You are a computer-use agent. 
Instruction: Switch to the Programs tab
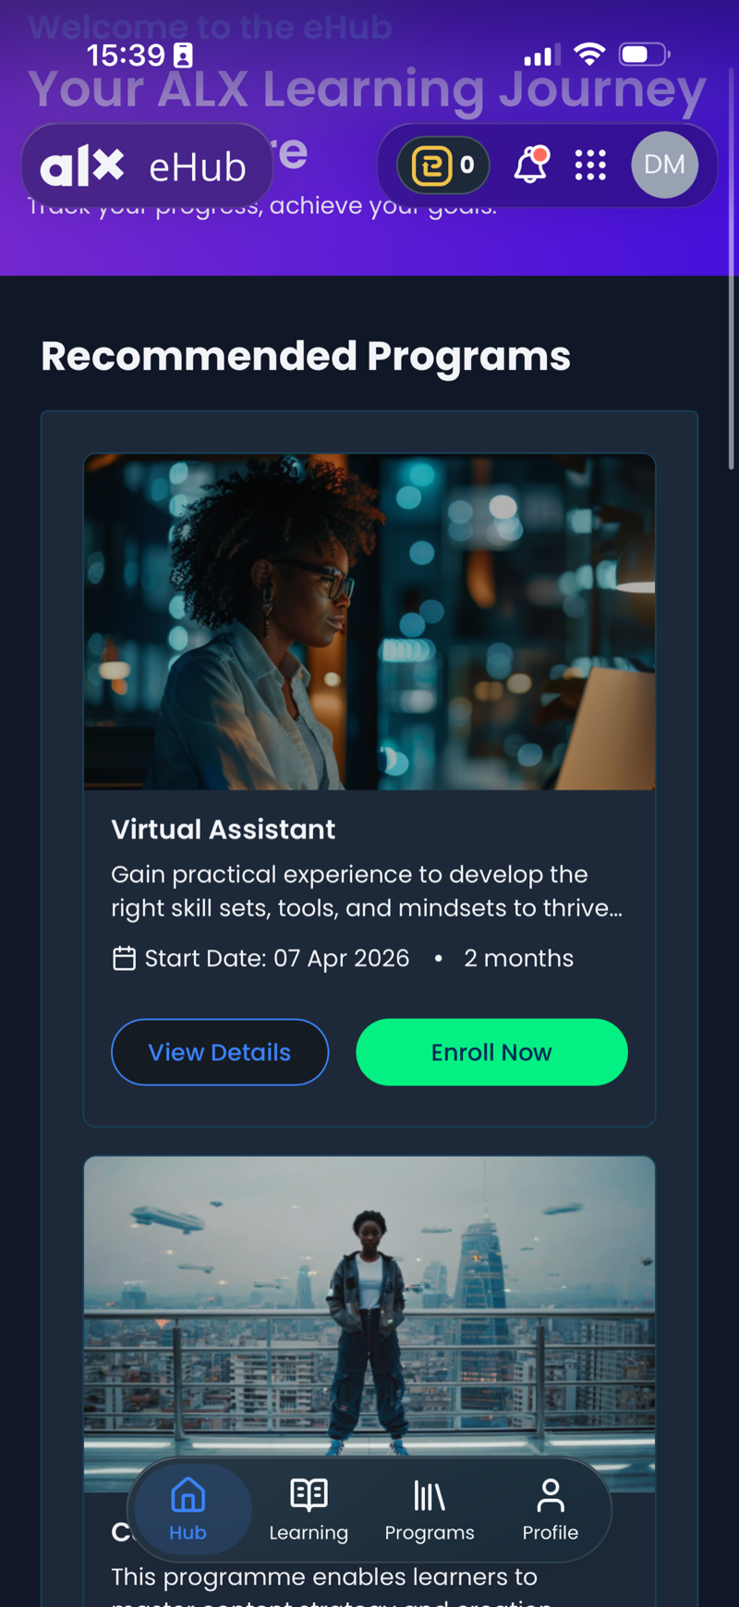(x=430, y=1510)
